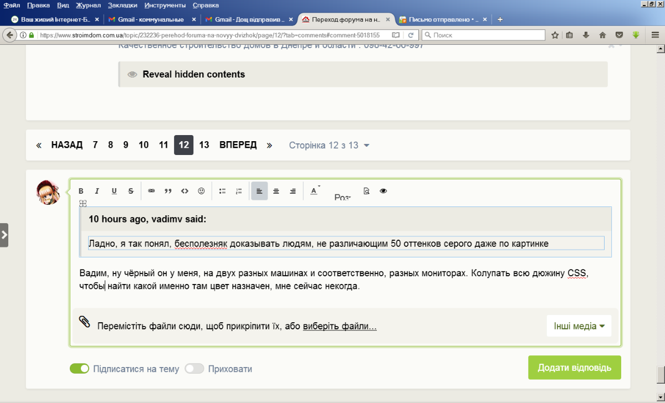Insert a bulleted list

[x=222, y=191]
